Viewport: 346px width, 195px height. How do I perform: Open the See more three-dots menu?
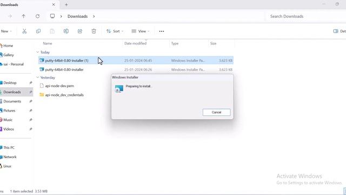point(162,31)
